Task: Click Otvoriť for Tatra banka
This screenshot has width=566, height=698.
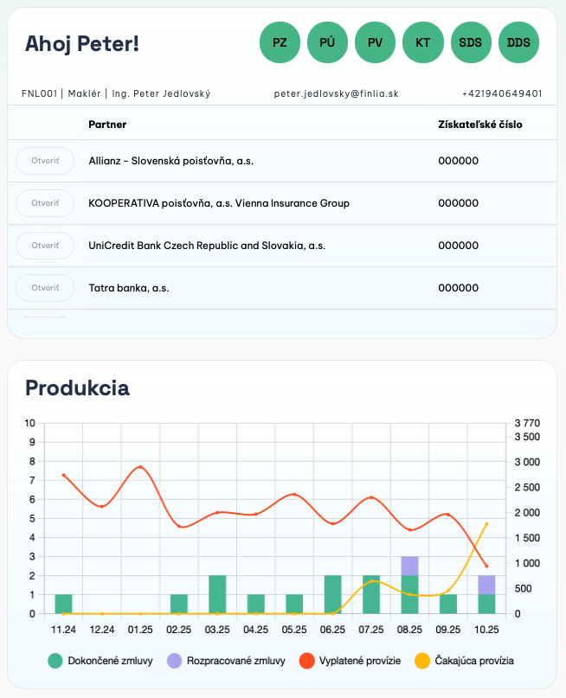Action: (x=45, y=287)
